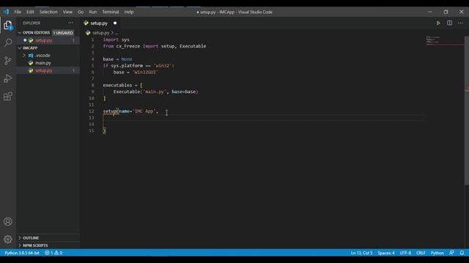Collapse the IMCAPP folder section
The width and height of the screenshot is (469, 263).
coord(20,48)
